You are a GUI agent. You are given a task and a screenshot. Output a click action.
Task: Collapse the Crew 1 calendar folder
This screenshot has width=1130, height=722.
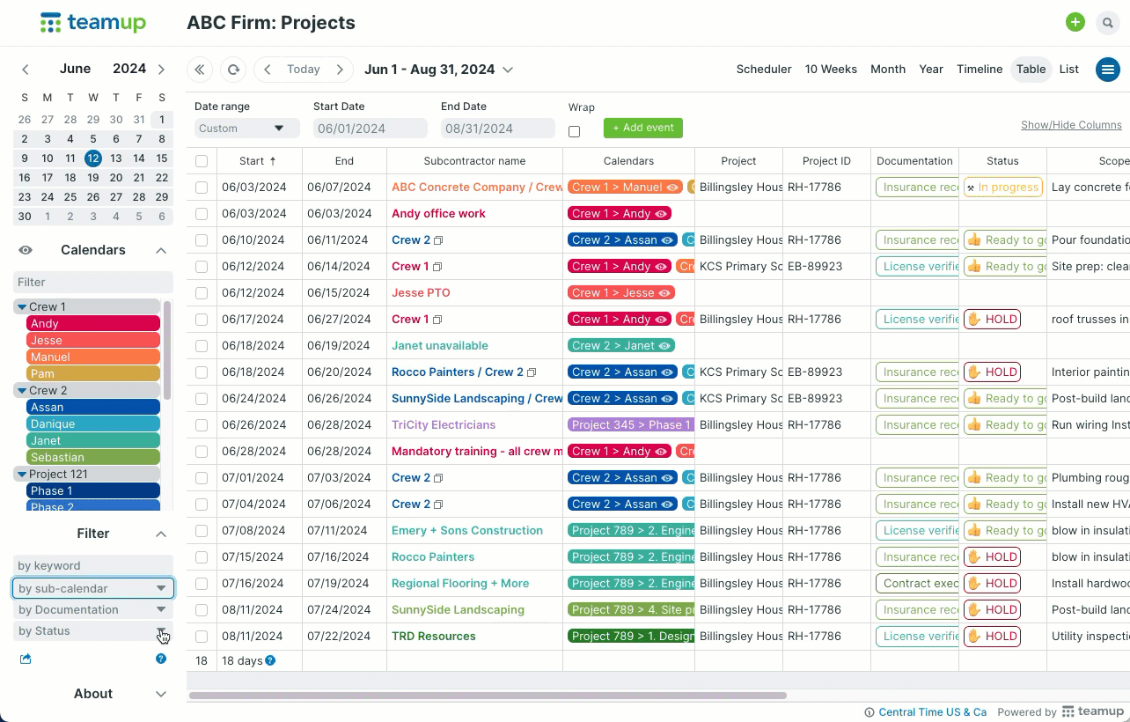click(22, 307)
